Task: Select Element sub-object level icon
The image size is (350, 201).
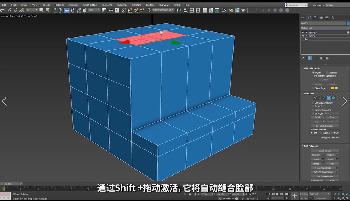Action: tap(333, 98)
